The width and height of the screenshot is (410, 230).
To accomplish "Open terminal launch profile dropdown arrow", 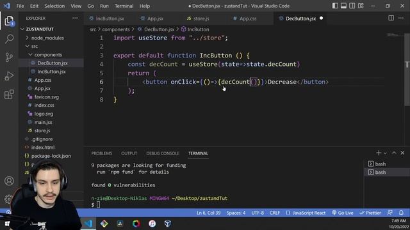I will [385, 153].
